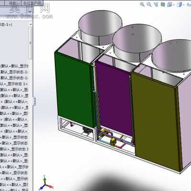This screenshot has height=191, width=191.
Task: Select the green front panel of the model
Action: [x=75, y=89]
